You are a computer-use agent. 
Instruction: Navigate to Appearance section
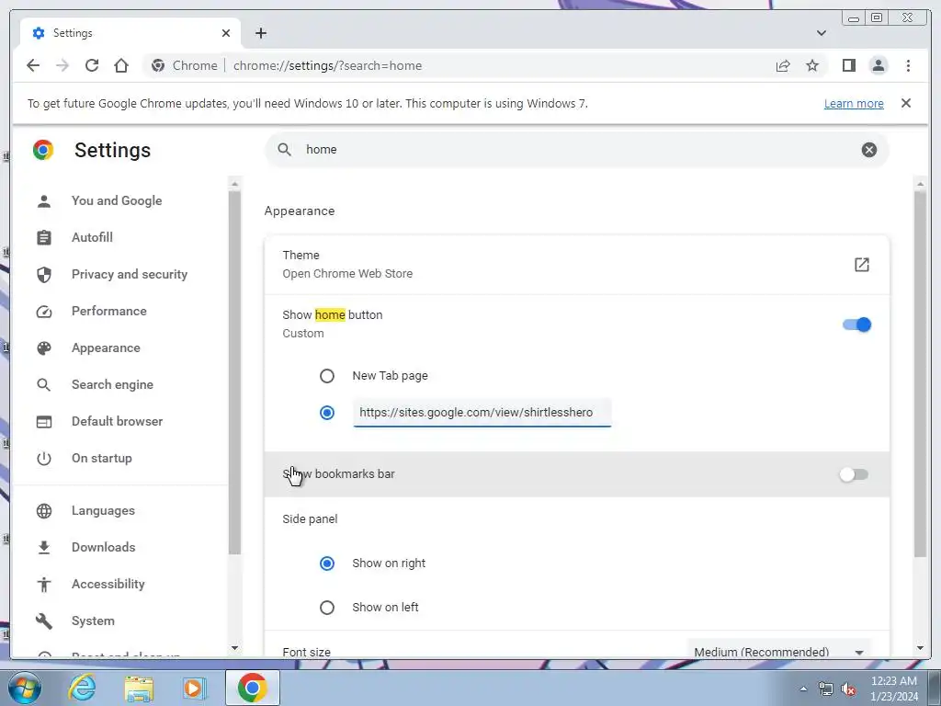coord(106,347)
